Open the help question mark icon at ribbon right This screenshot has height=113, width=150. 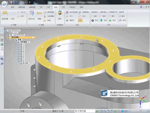point(141,7)
